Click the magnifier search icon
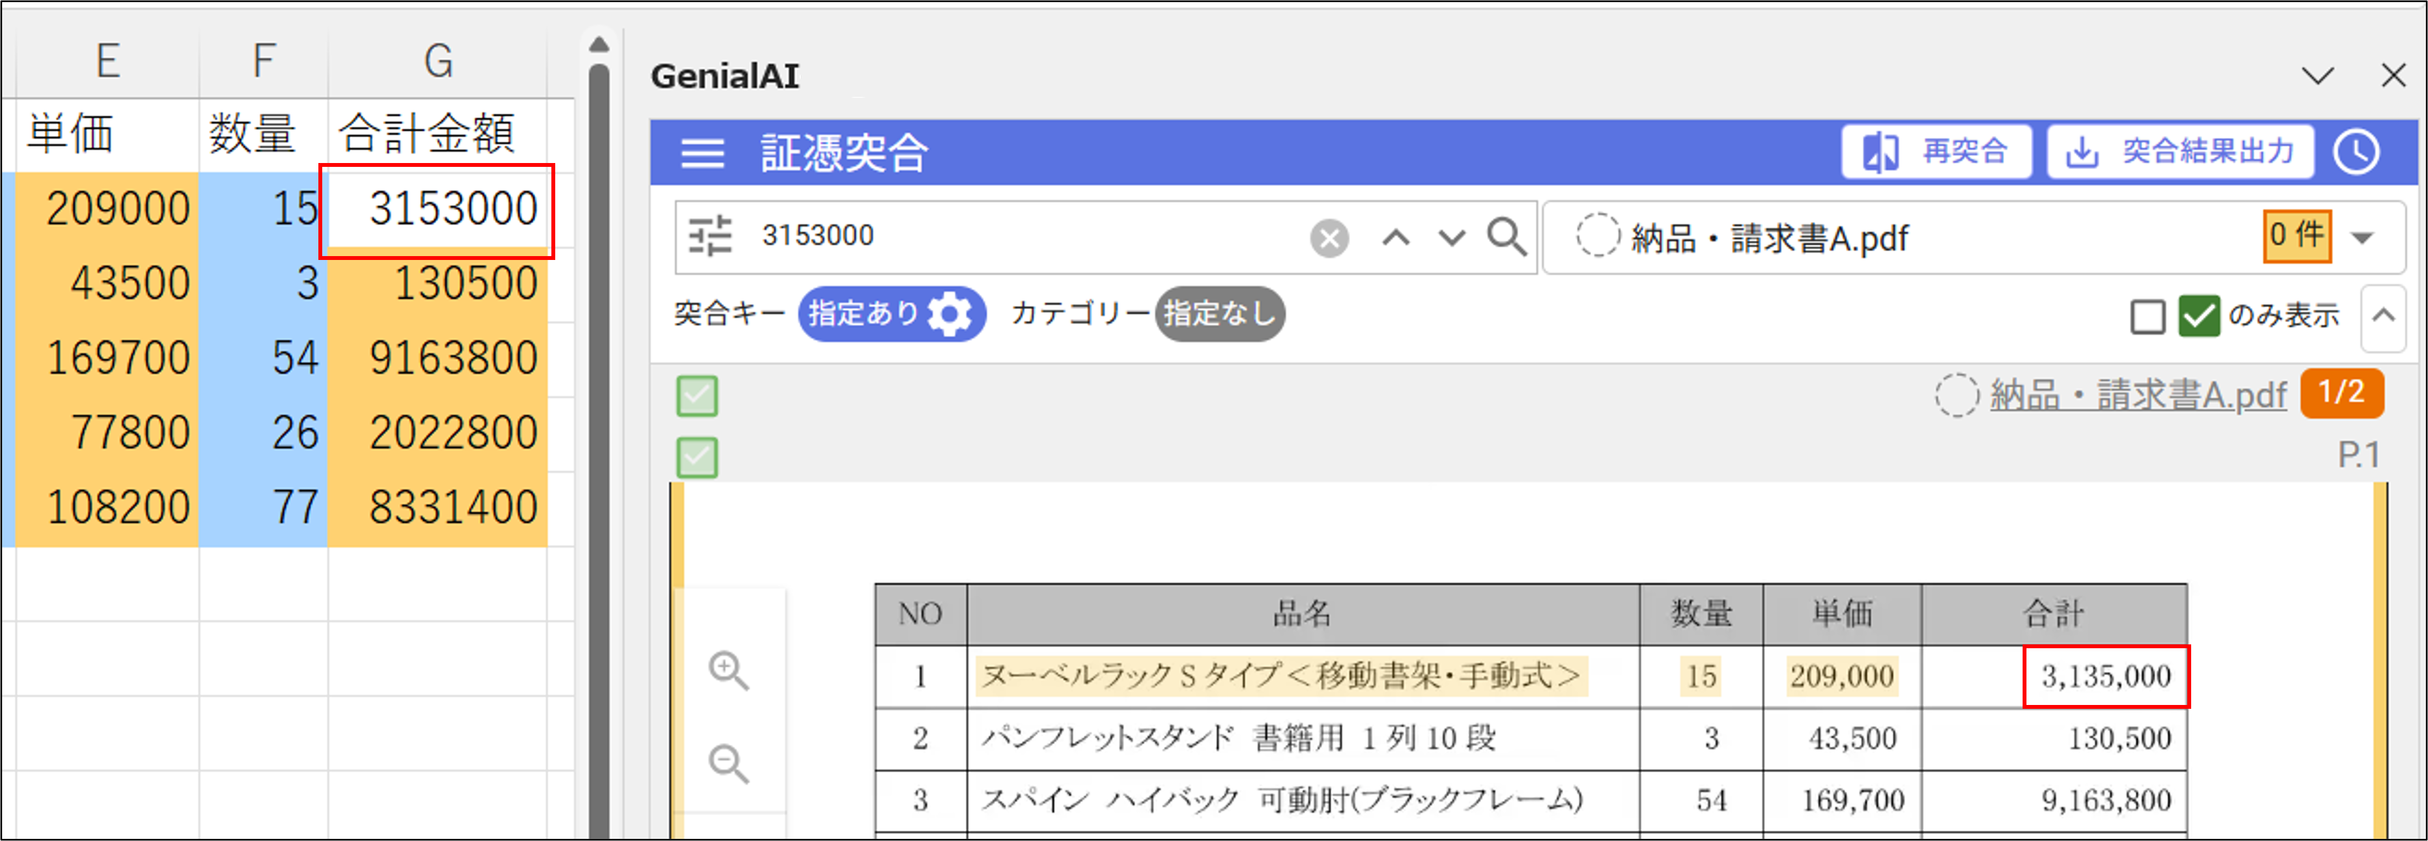Image resolution: width=2428 pixels, height=841 pixels. point(1506,237)
